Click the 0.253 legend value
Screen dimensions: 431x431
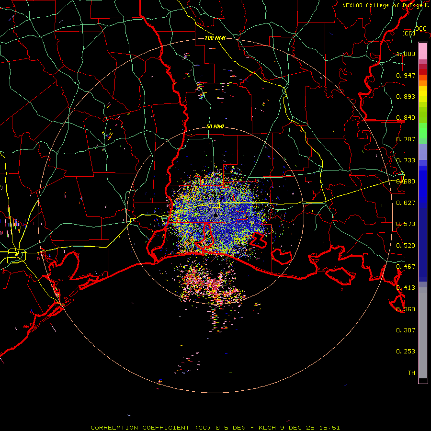406,352
